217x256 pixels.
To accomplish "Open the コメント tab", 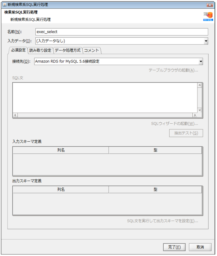I will click(92, 51).
